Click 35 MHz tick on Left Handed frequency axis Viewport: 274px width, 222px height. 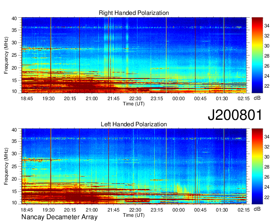[14, 141]
